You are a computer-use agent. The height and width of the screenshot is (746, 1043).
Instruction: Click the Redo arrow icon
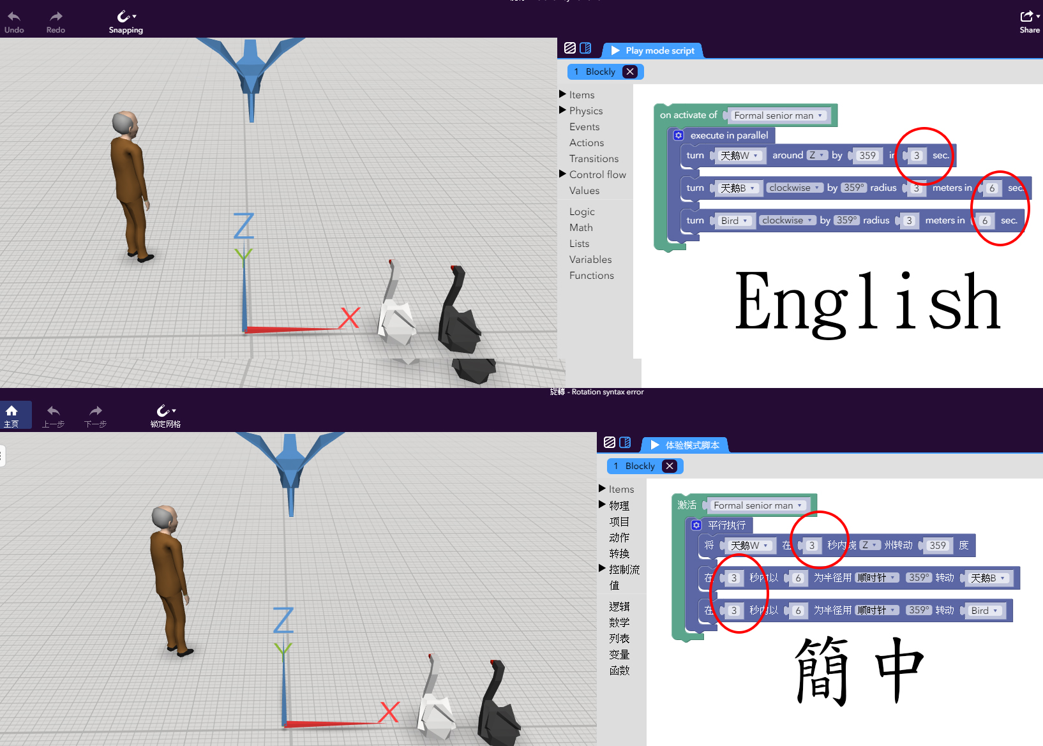pos(56,17)
